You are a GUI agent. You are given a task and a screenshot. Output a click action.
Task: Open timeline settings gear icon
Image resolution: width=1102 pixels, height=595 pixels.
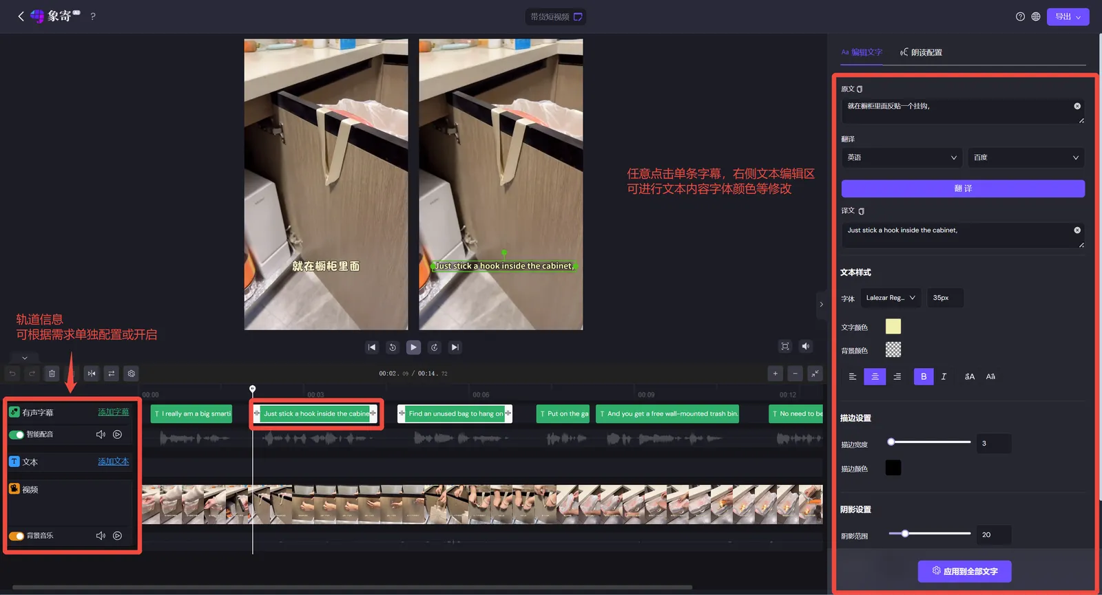click(132, 374)
